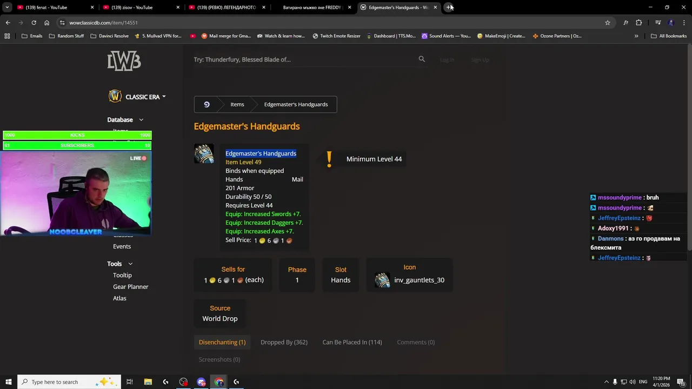692x389 pixels.
Task: Open the Gear Planner link
Action: coord(130,287)
